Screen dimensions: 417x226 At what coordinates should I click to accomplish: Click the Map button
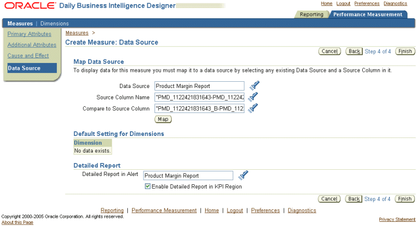coord(163,119)
